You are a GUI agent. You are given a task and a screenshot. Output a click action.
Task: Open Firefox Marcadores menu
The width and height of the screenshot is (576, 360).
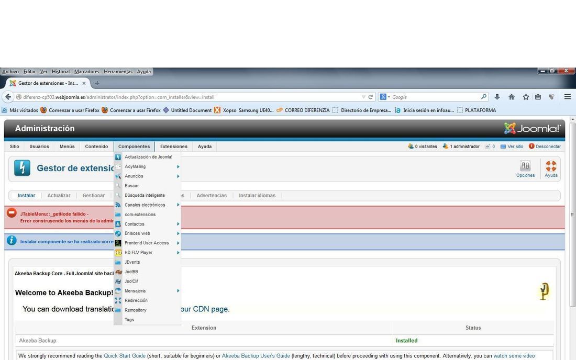tap(87, 72)
